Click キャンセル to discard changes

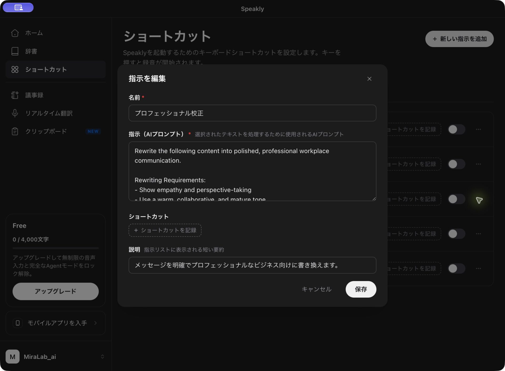point(316,289)
